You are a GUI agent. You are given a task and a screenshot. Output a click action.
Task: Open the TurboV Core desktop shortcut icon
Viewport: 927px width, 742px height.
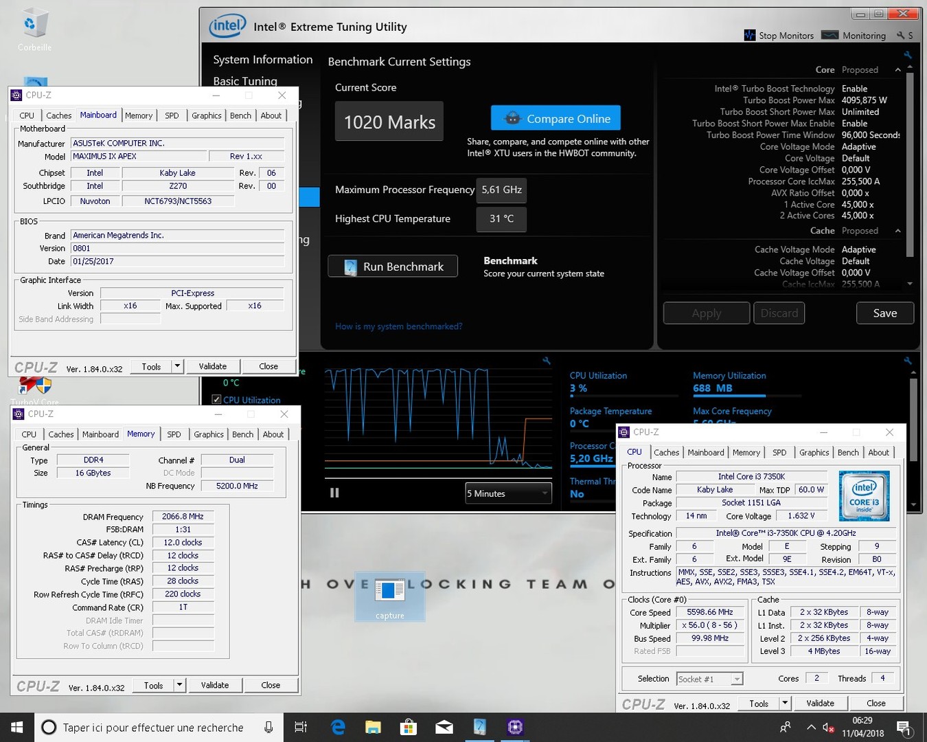34,390
